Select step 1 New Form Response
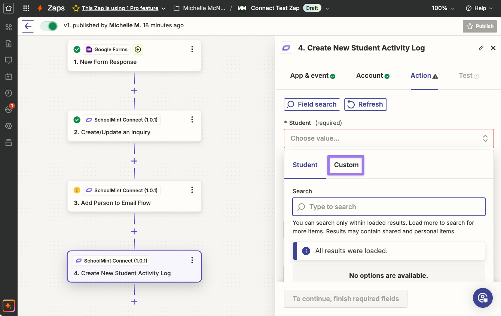The height and width of the screenshot is (316, 501). pos(134,56)
